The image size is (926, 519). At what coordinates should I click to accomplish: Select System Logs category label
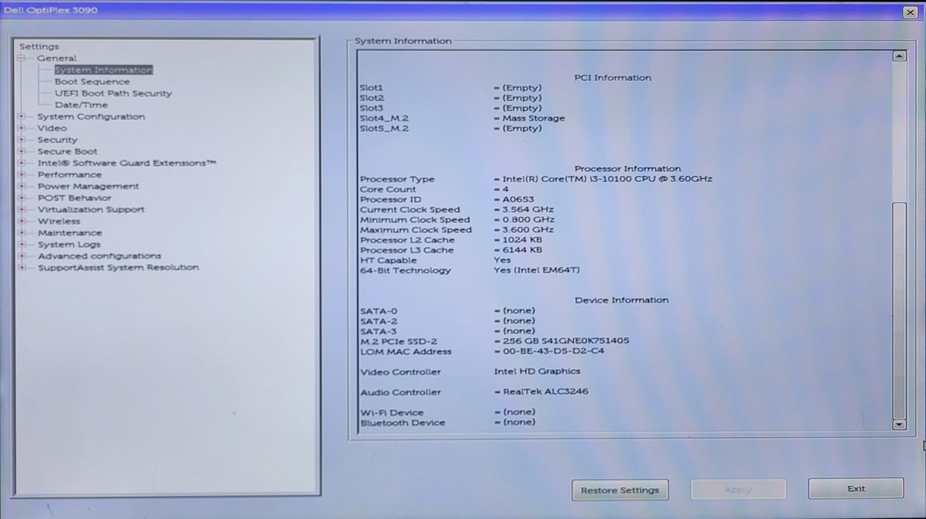[x=69, y=245]
